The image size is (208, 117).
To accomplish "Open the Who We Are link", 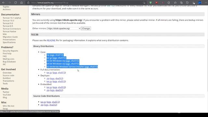I will (8, 106).
